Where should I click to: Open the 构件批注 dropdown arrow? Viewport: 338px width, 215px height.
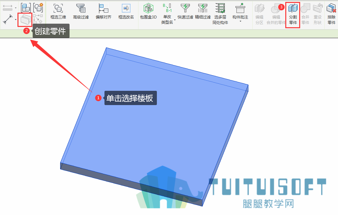click(240, 21)
